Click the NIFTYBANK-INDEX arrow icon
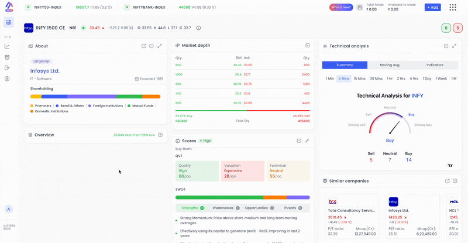 coord(127,7)
